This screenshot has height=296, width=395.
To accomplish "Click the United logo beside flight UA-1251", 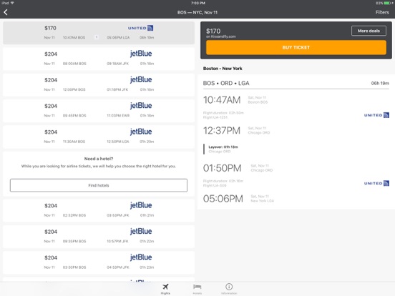I will click(x=376, y=115).
